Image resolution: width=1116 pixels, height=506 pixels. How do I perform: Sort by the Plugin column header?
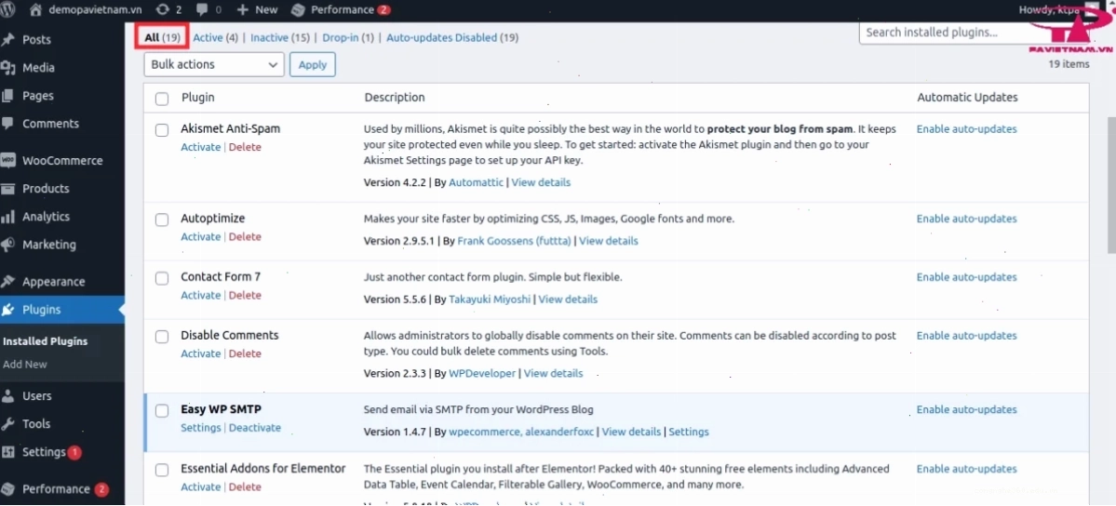[198, 98]
